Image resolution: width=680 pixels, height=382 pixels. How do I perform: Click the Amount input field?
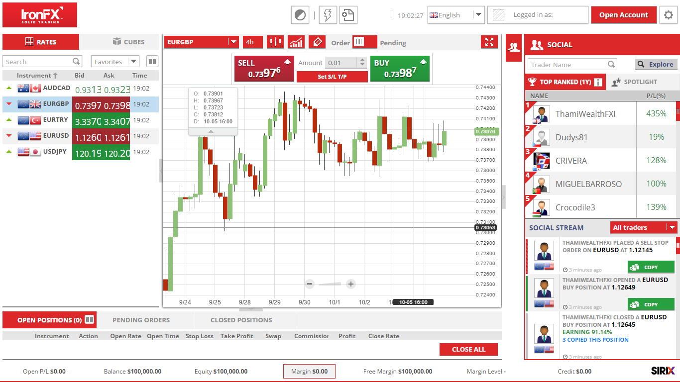click(x=341, y=63)
